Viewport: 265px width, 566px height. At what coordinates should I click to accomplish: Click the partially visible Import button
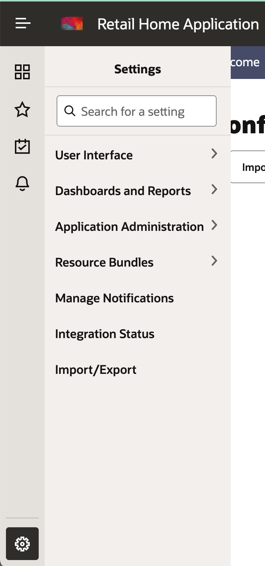click(x=249, y=167)
